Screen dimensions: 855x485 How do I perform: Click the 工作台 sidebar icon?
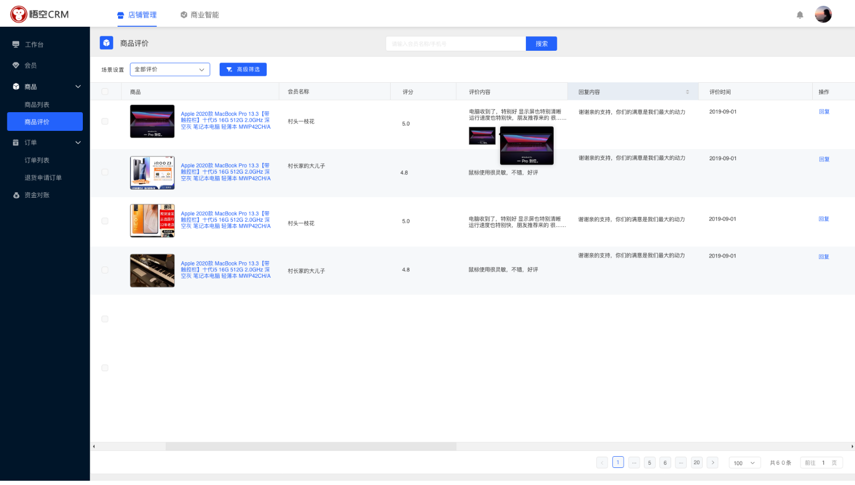16,44
